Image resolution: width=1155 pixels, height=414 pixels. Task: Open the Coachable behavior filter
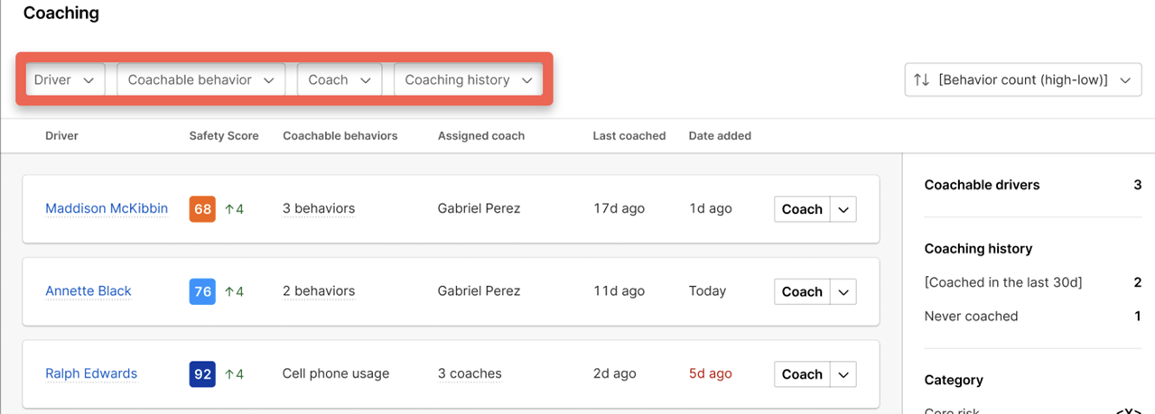(x=200, y=79)
